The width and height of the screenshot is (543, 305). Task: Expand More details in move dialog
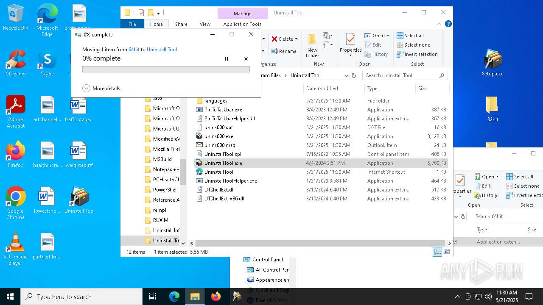[x=101, y=89]
